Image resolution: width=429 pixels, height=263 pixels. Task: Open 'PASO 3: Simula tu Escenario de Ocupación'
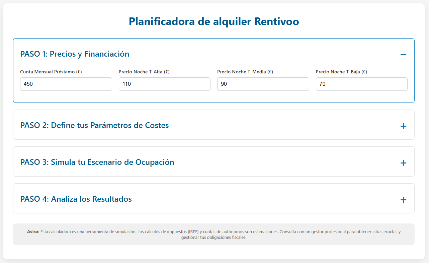point(97,162)
